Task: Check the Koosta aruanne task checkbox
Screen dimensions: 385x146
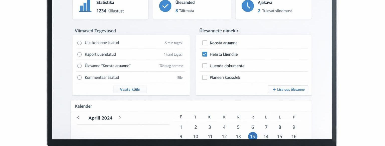Action: pos(205,43)
